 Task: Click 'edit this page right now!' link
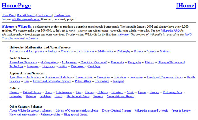click(26, 19)
